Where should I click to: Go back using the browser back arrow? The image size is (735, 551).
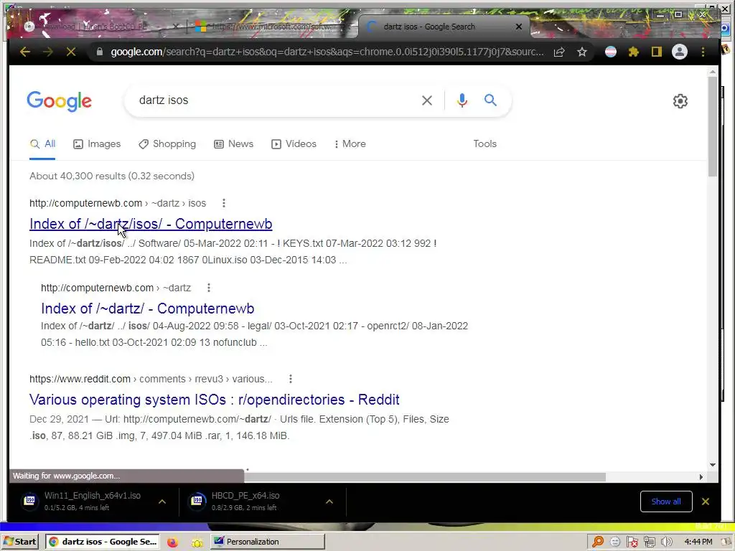point(25,52)
